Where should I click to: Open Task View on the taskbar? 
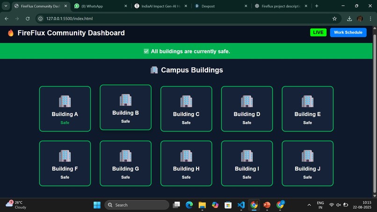[x=176, y=205]
